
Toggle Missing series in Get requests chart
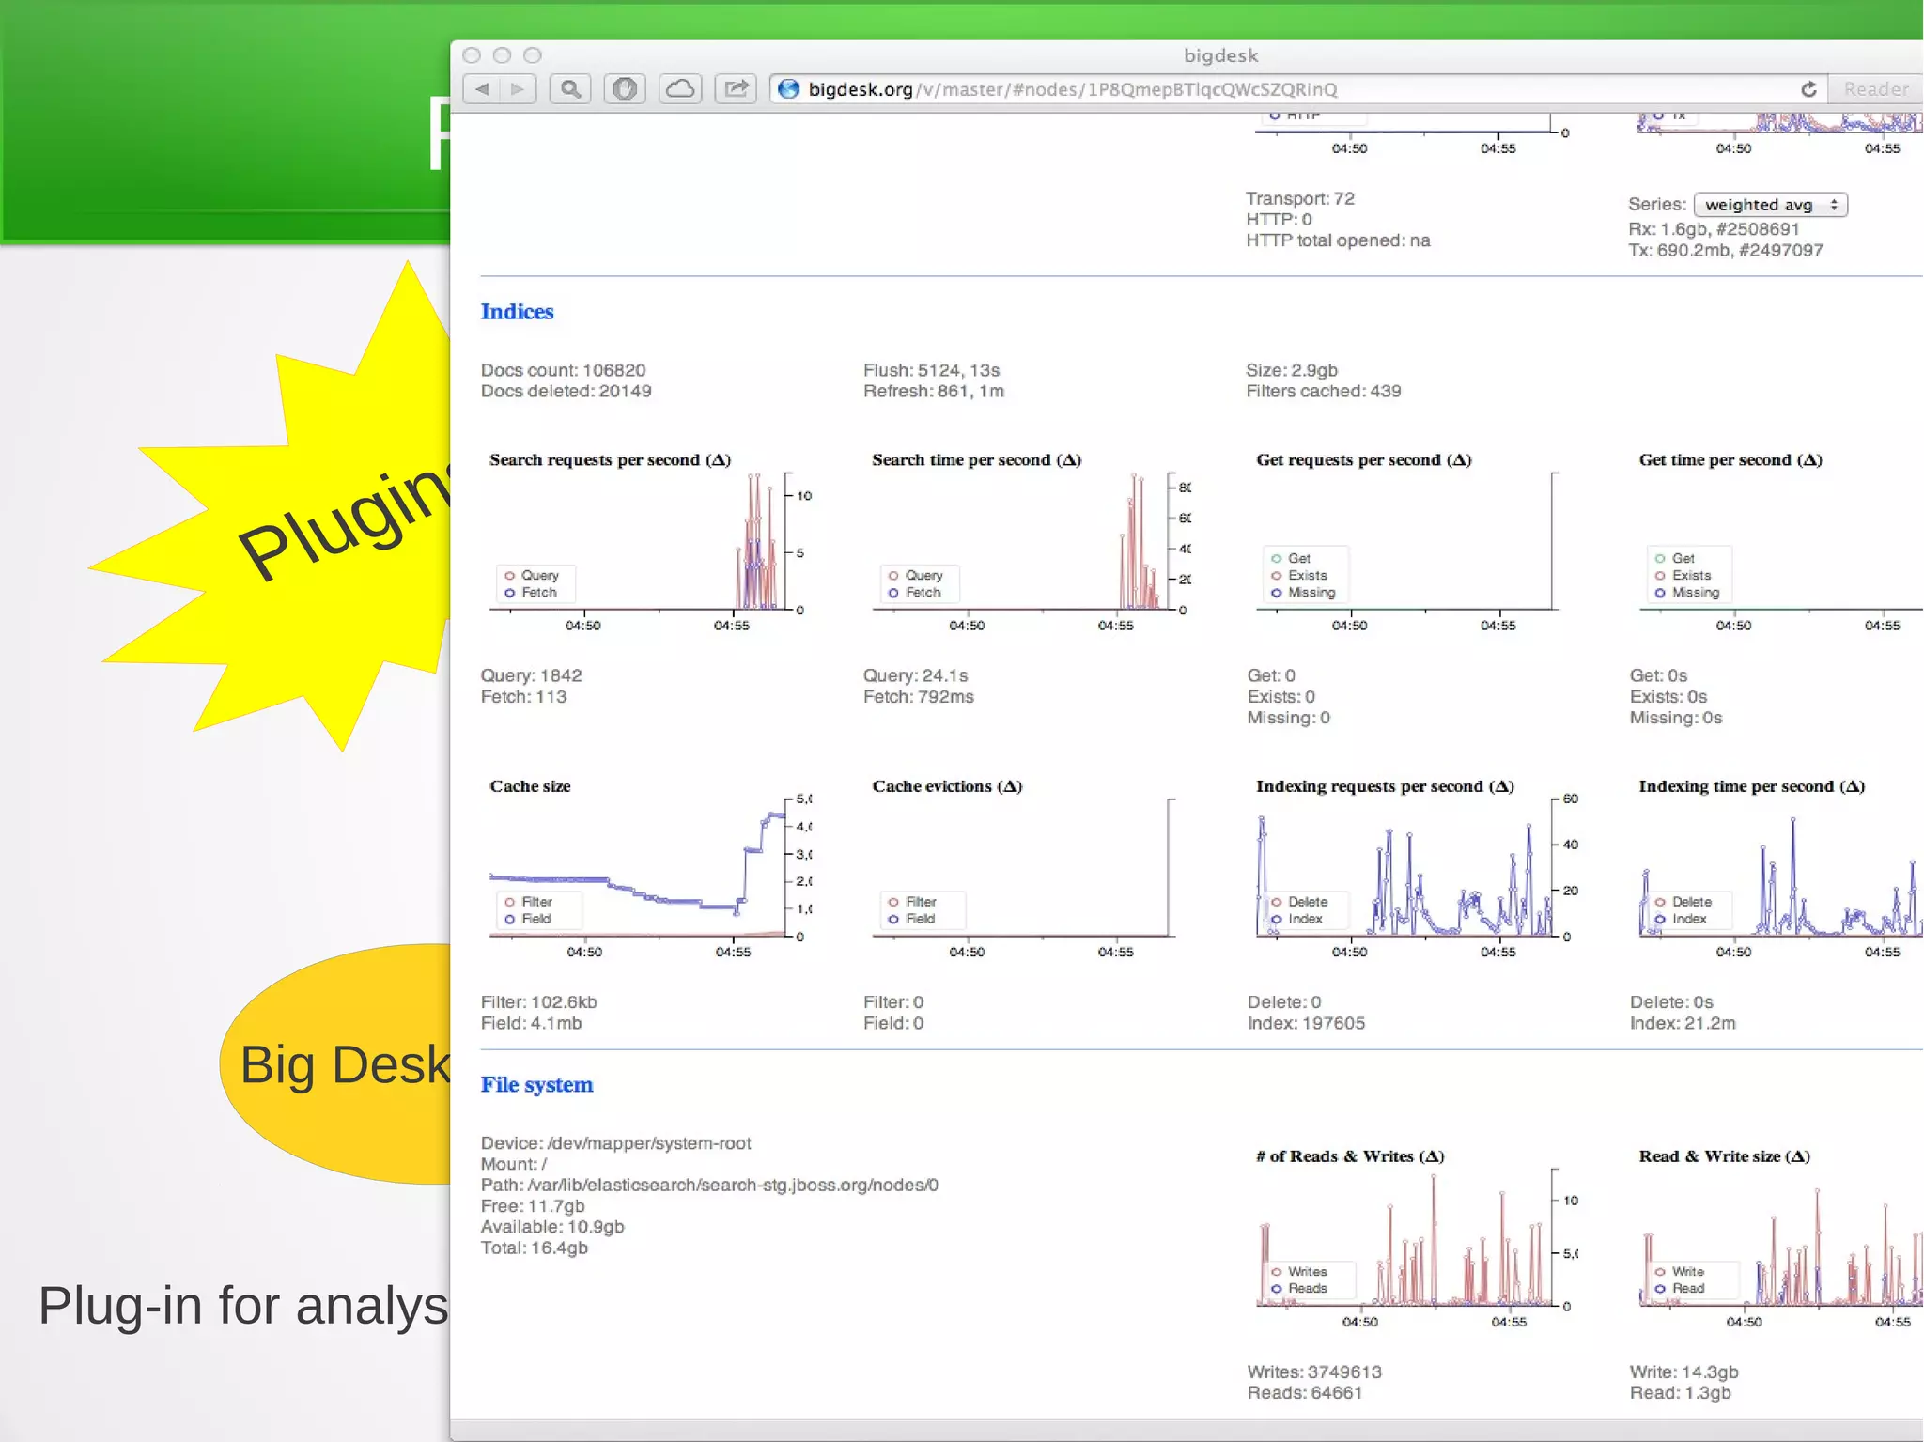1303,593
